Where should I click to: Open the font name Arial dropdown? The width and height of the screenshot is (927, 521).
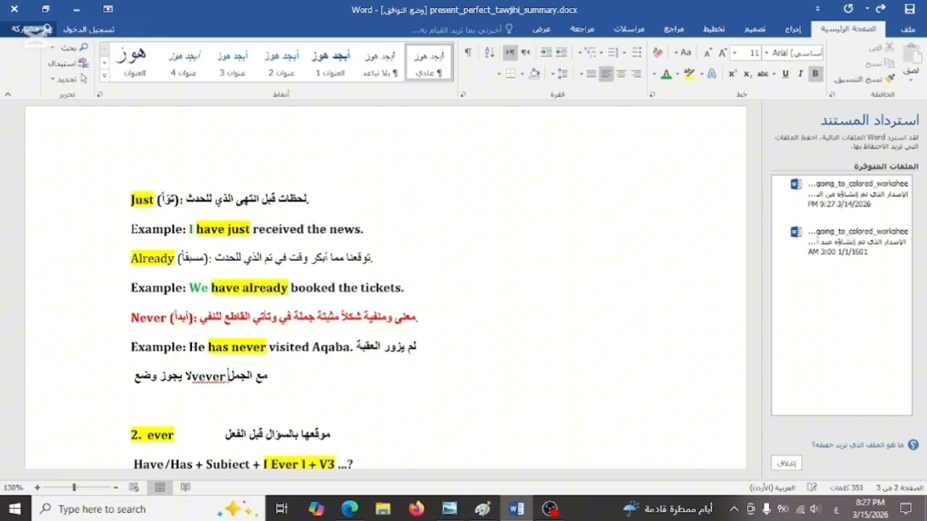point(765,53)
